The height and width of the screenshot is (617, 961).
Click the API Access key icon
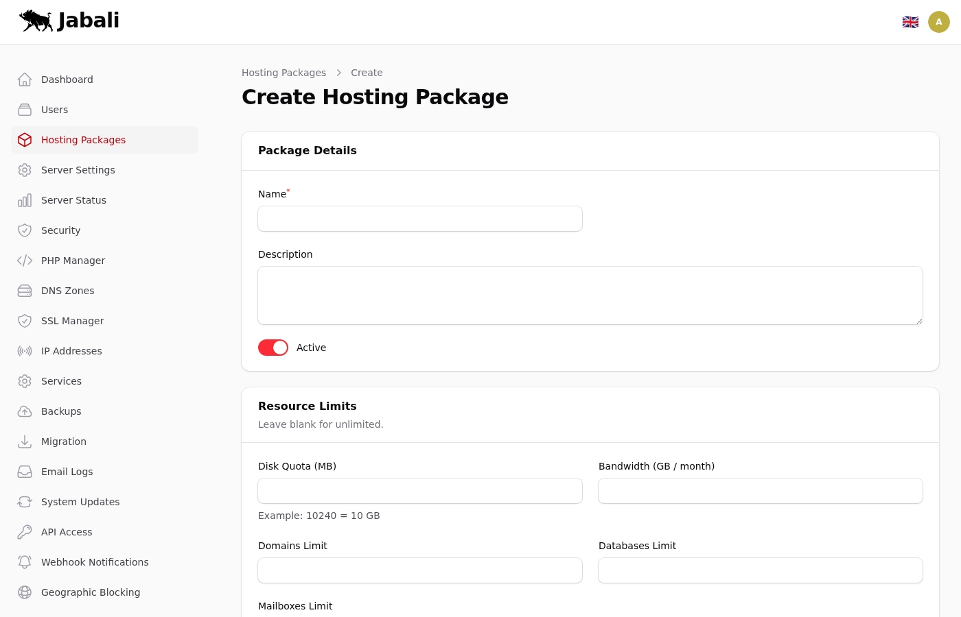pyautogui.click(x=25, y=532)
